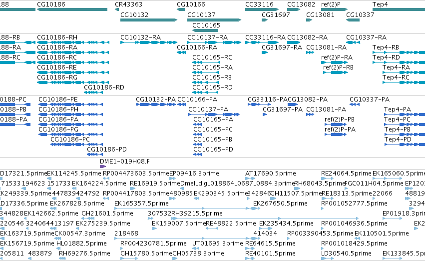Select transcript CG10137-RA
This screenshot has width=425, height=261.
208,37
